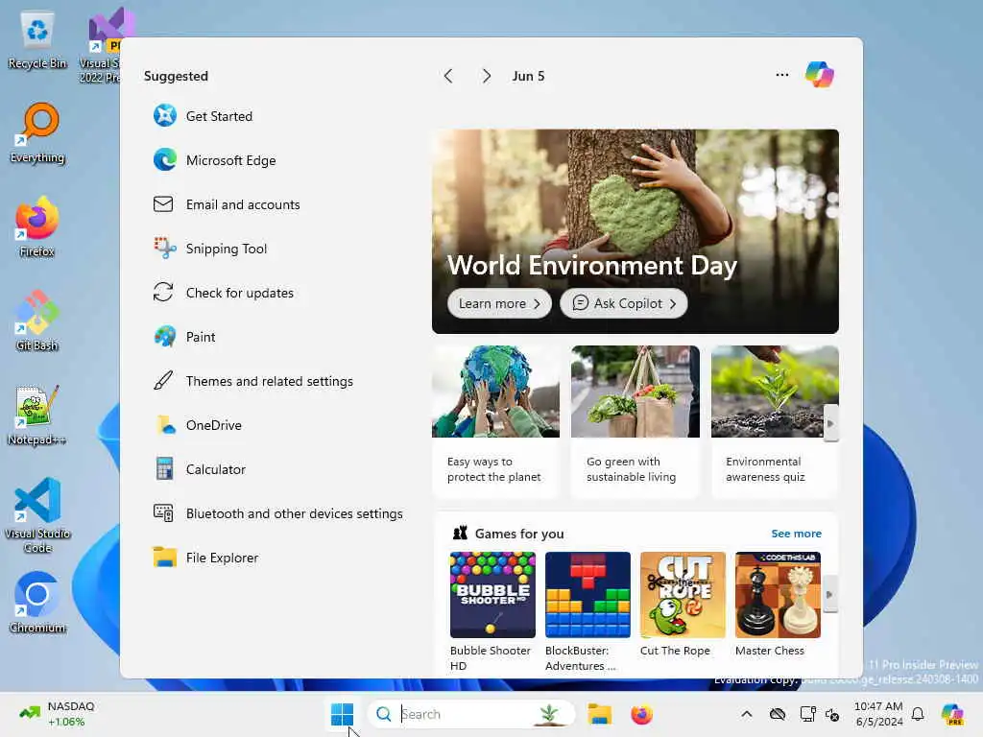Viewport: 983px width, 737px height.
Task: Go to previous day with left chevron
Action: (x=448, y=77)
